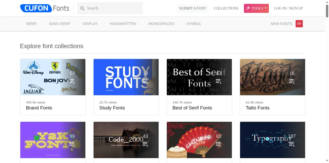Click the Chinese Fonts fan thumbnail

click(199, 140)
